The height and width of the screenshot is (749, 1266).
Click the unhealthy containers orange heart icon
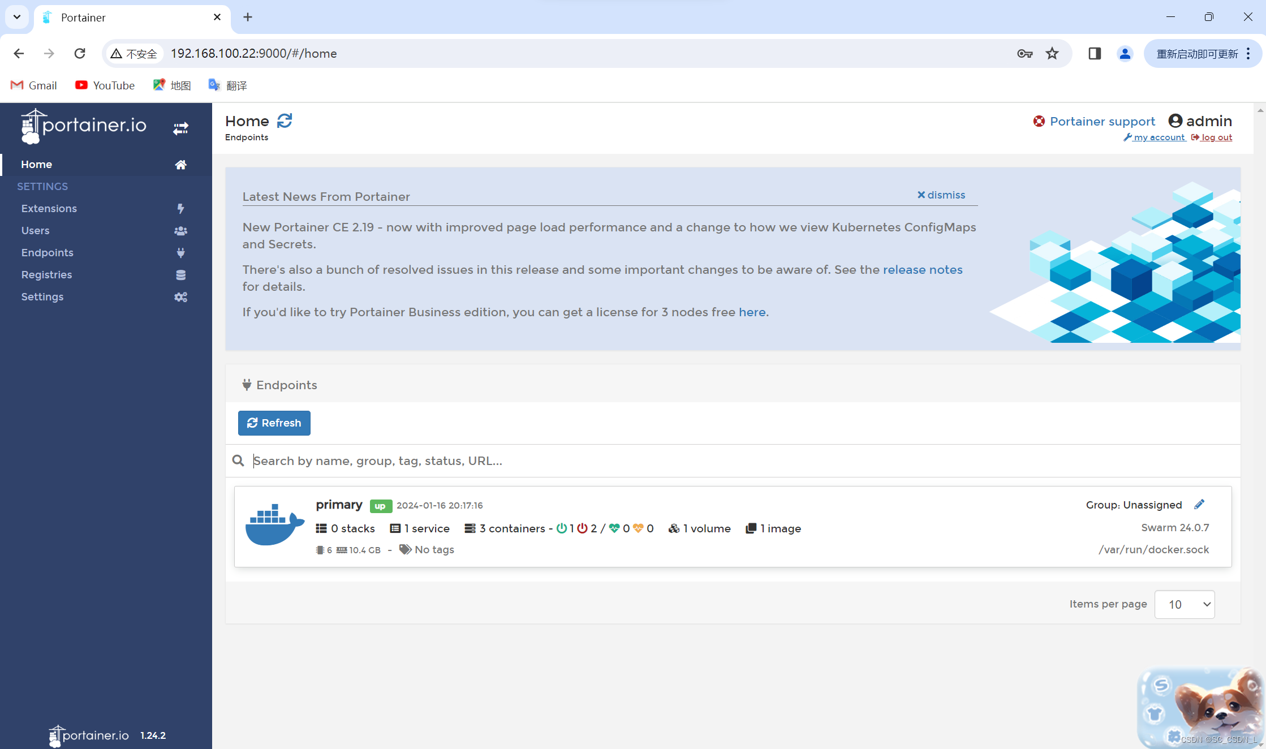pos(639,528)
